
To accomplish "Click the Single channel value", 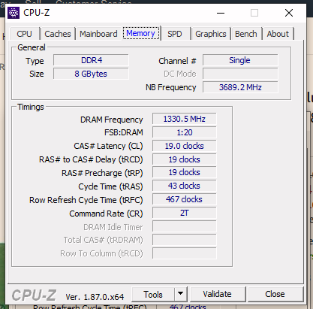I will click(240, 60).
